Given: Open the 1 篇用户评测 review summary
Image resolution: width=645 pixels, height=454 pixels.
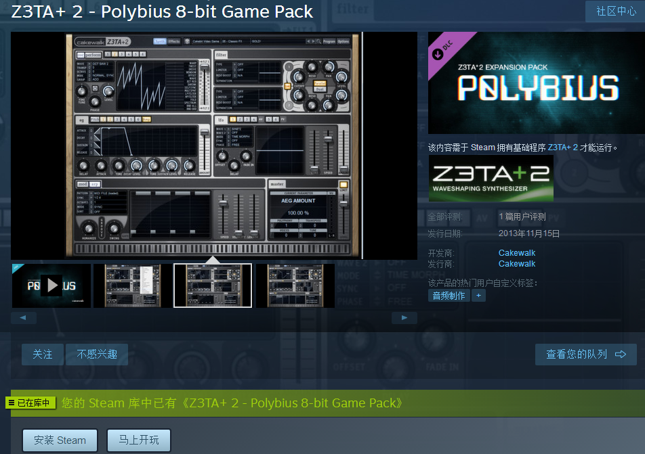Looking at the screenshot, I should [x=522, y=217].
